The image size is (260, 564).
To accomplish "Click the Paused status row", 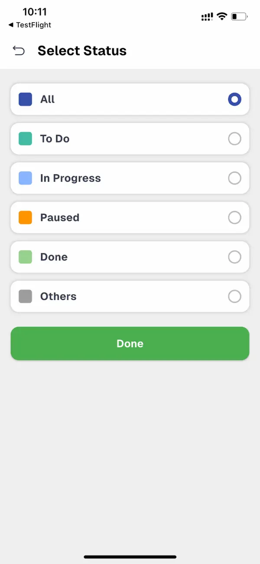I will (130, 218).
